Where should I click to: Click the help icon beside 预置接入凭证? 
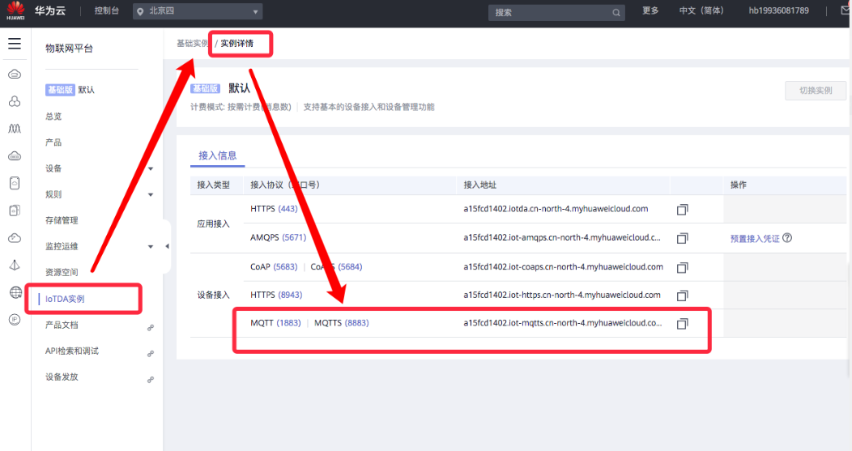tap(786, 238)
